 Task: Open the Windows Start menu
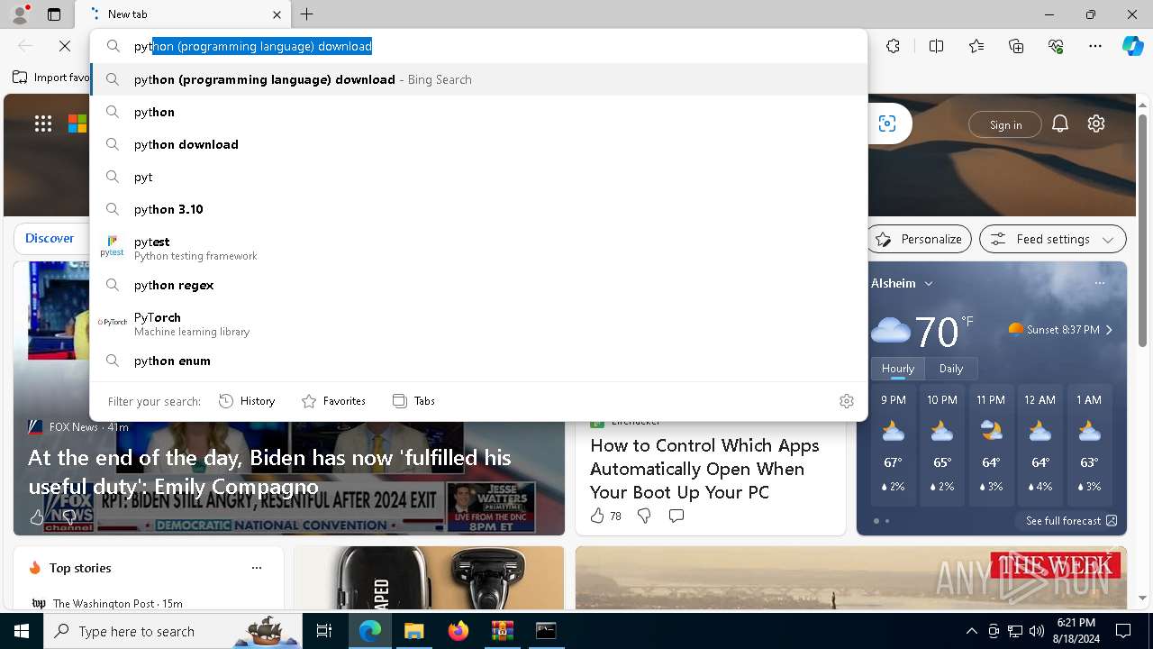[22, 631]
